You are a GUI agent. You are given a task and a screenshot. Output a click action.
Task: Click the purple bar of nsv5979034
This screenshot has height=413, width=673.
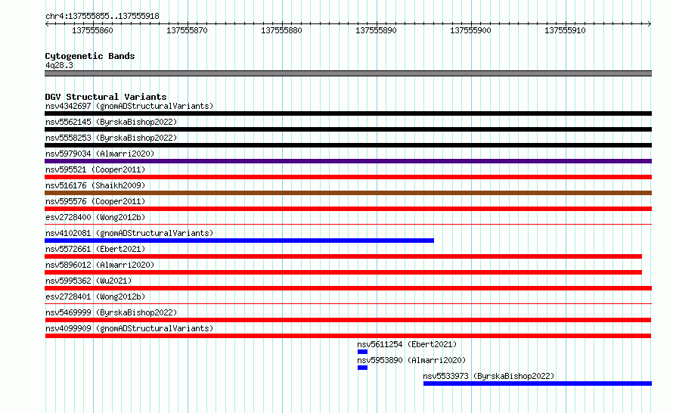point(348,161)
